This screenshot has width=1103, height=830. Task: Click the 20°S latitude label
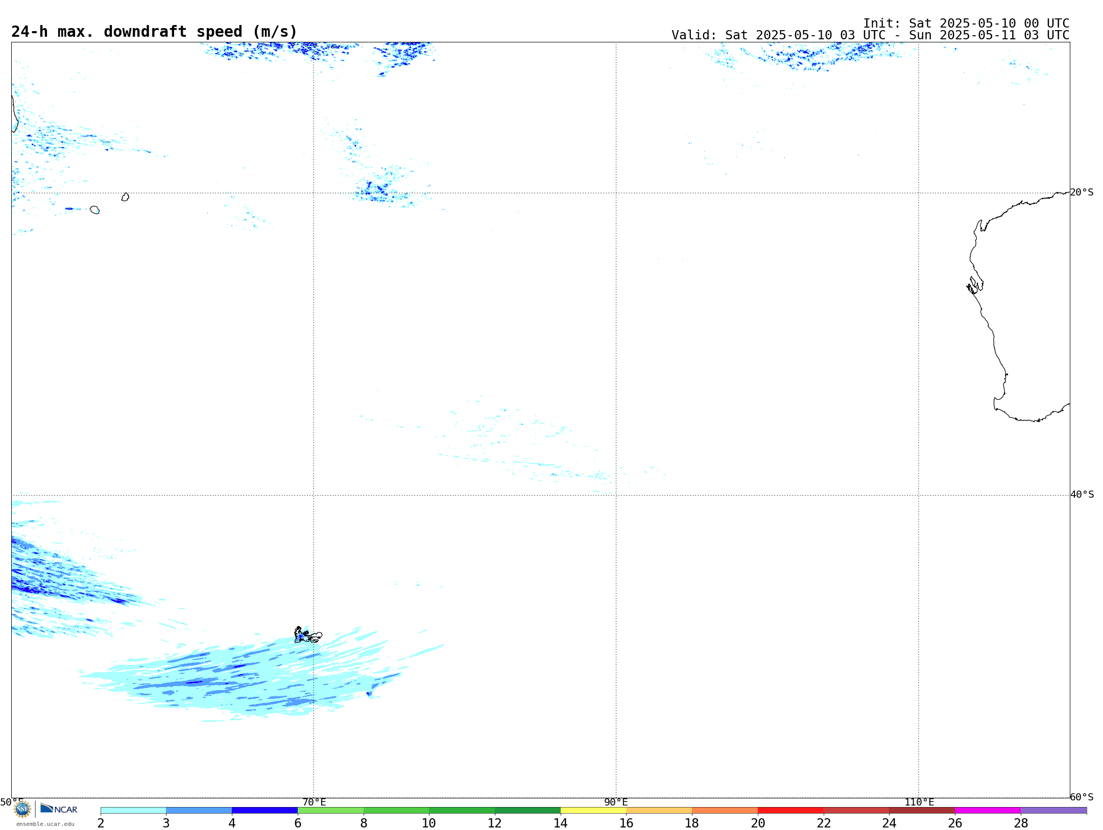coord(1082,192)
